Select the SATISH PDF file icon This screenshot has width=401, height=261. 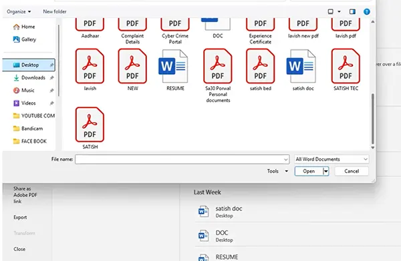[x=90, y=124]
